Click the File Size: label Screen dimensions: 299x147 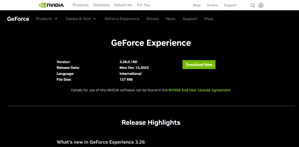coord(64,79)
